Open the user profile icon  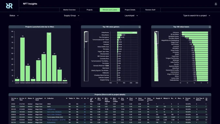[216, 4]
